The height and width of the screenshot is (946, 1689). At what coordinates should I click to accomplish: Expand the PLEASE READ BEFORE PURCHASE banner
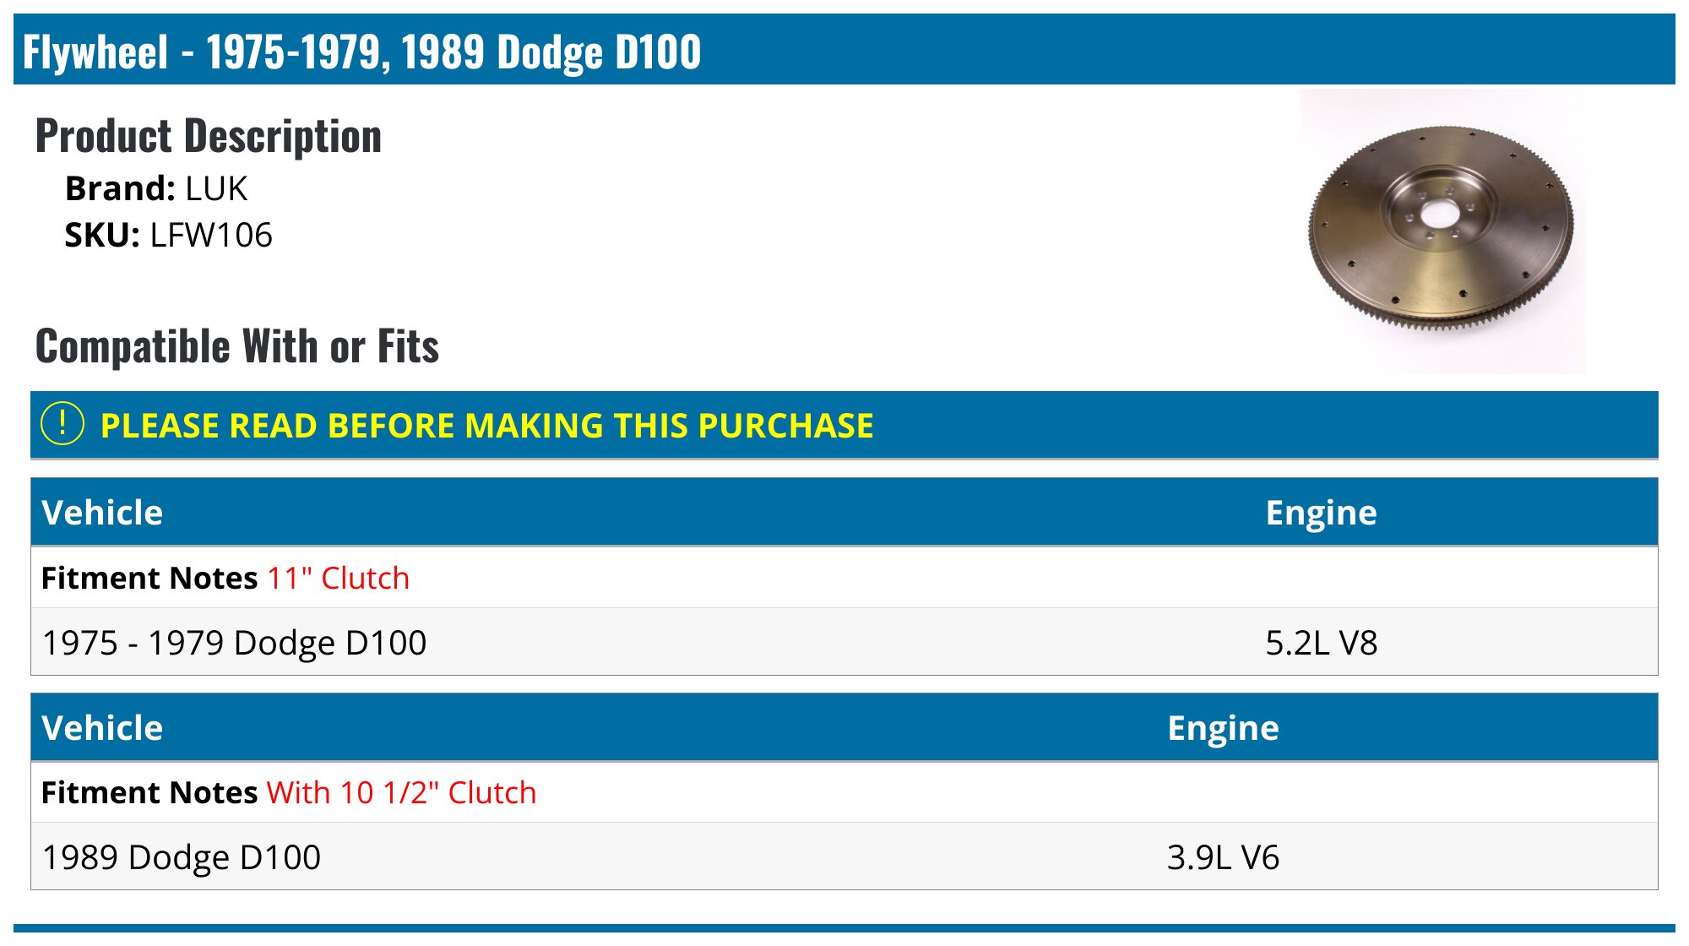click(x=486, y=426)
